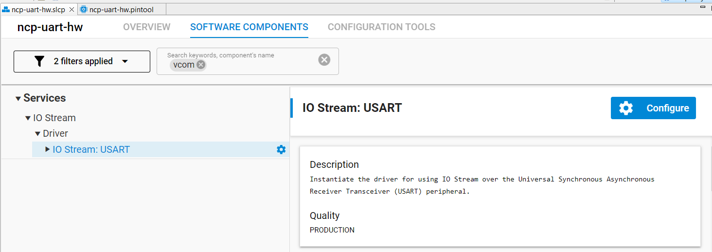Viewport: 712px width, 252px height.
Task: Close the ncp-uart-hw.slcp editor tab
Action: (71, 10)
